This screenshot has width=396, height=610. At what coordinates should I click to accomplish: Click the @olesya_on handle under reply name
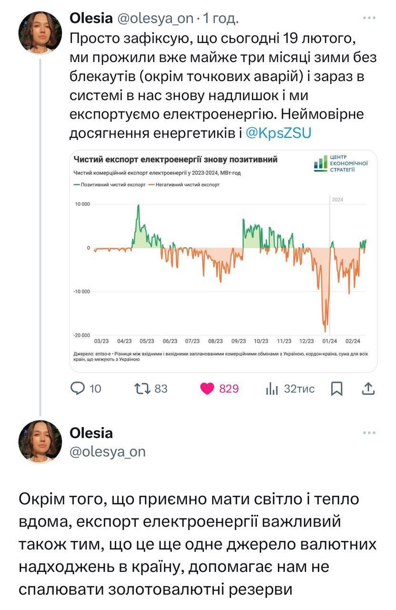(107, 451)
